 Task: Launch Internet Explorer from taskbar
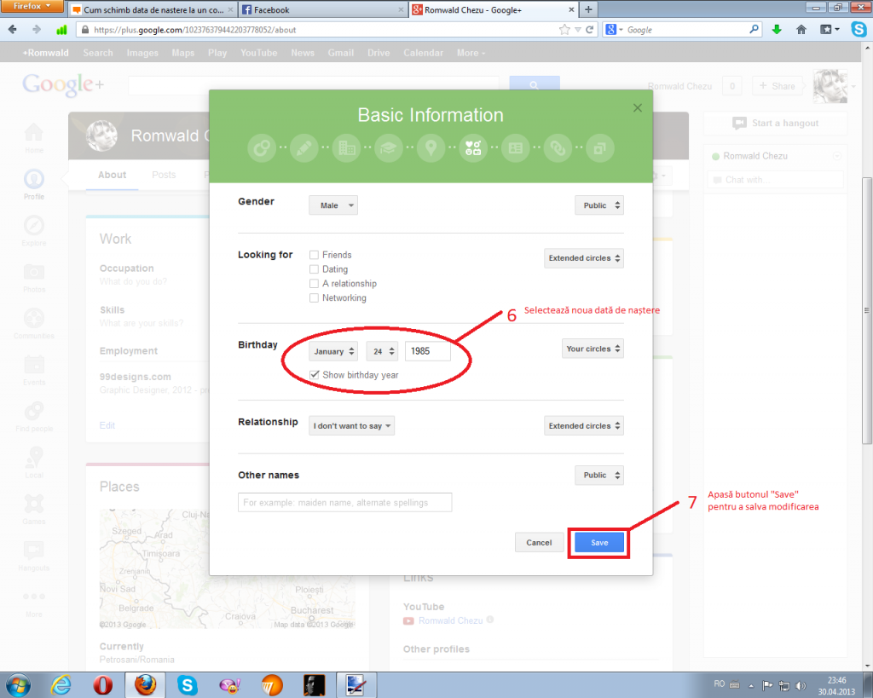pyautogui.click(x=61, y=685)
